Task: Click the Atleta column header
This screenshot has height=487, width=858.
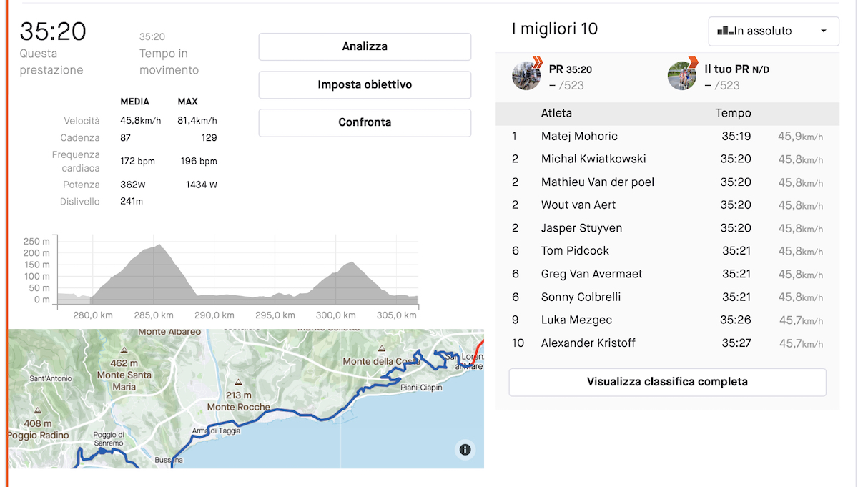Action: click(556, 113)
